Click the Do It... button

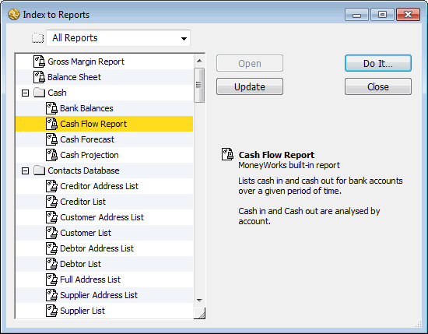point(378,63)
